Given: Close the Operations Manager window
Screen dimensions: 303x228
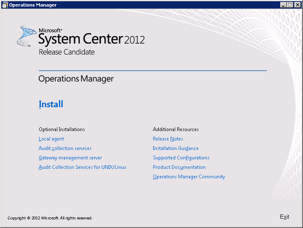Looking at the screenshot, I should (x=297, y=5).
